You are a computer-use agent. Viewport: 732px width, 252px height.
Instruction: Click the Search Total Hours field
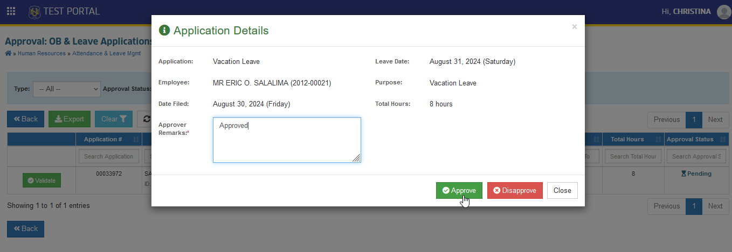tap(633, 156)
